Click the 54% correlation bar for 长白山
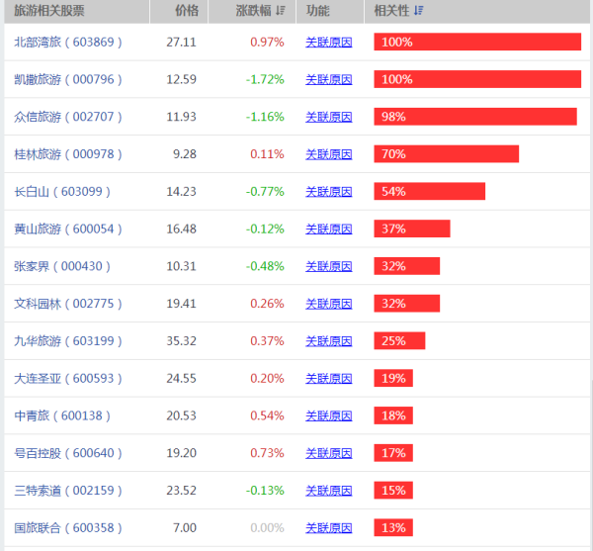Screen dimensions: 593x551 [430, 191]
